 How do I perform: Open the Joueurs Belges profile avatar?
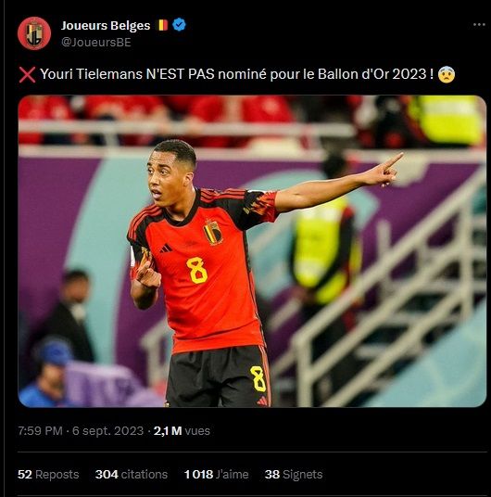(x=34, y=33)
